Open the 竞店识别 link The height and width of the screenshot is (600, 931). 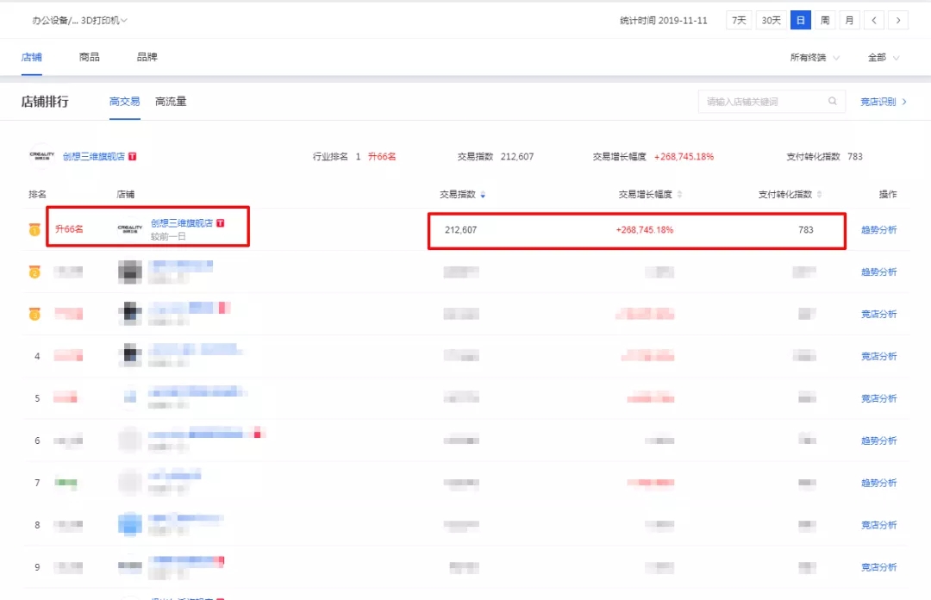(884, 102)
